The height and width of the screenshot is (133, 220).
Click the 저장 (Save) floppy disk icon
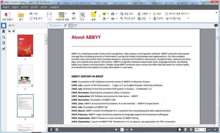point(49,15)
